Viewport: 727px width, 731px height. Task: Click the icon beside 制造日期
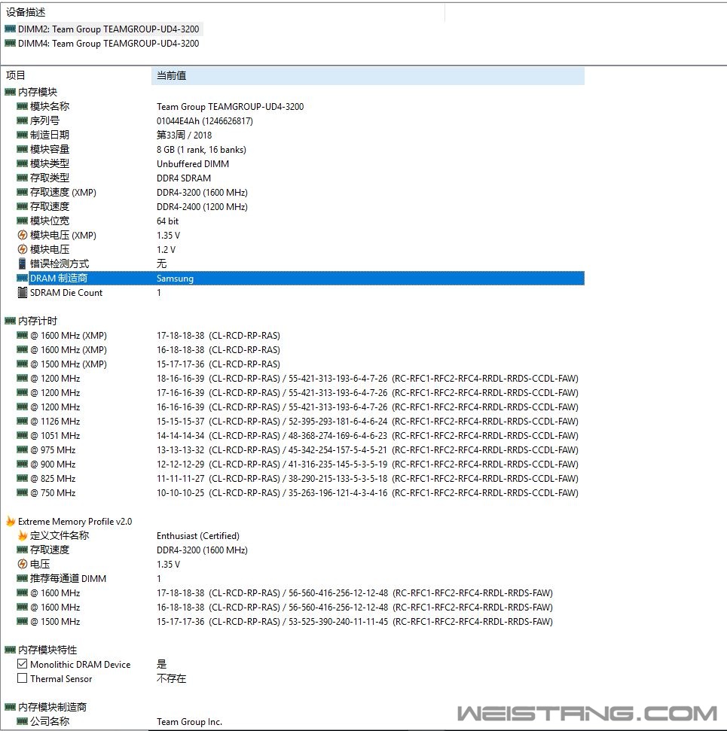pos(22,135)
